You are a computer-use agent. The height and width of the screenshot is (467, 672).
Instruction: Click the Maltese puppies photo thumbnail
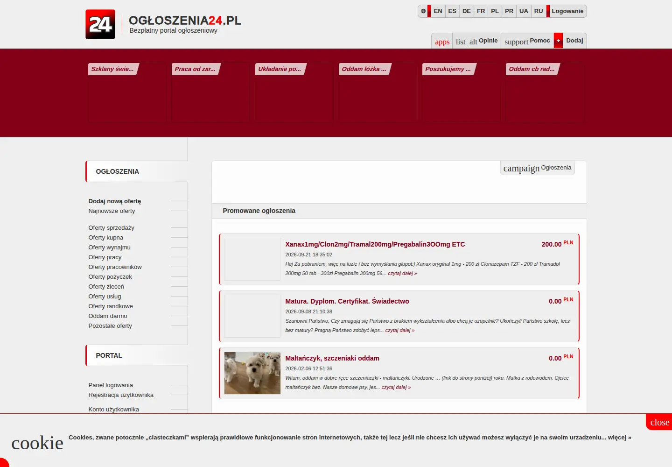[252, 373]
